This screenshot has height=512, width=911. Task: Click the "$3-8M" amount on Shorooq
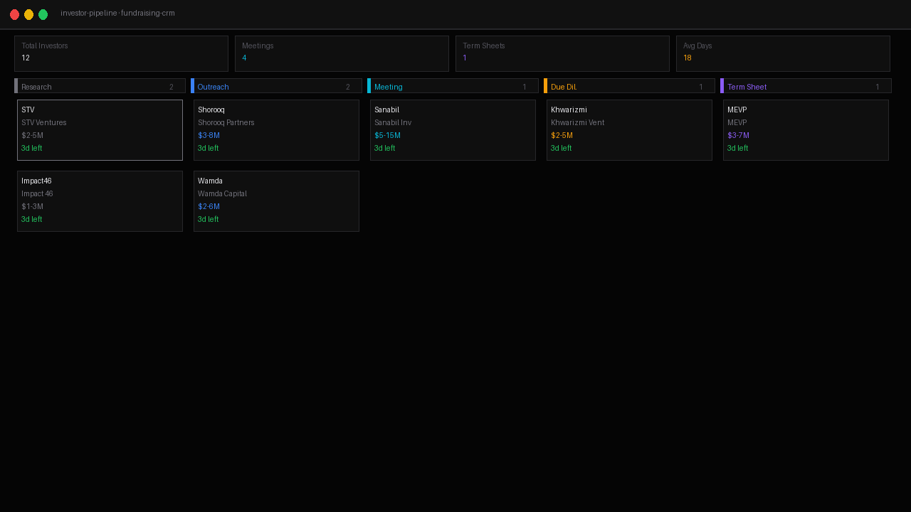pyautogui.click(x=209, y=136)
